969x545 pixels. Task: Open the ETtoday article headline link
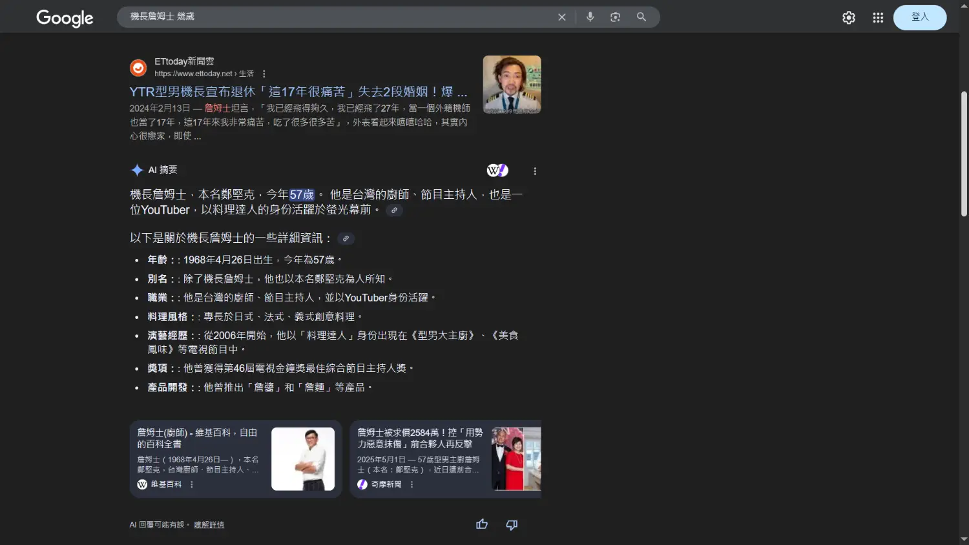(x=298, y=92)
